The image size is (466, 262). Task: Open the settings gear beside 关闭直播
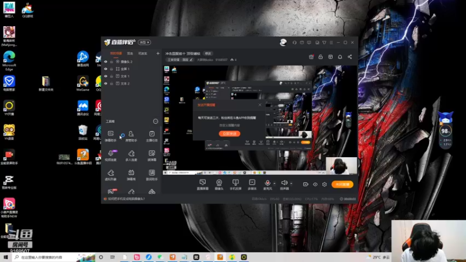click(324, 185)
